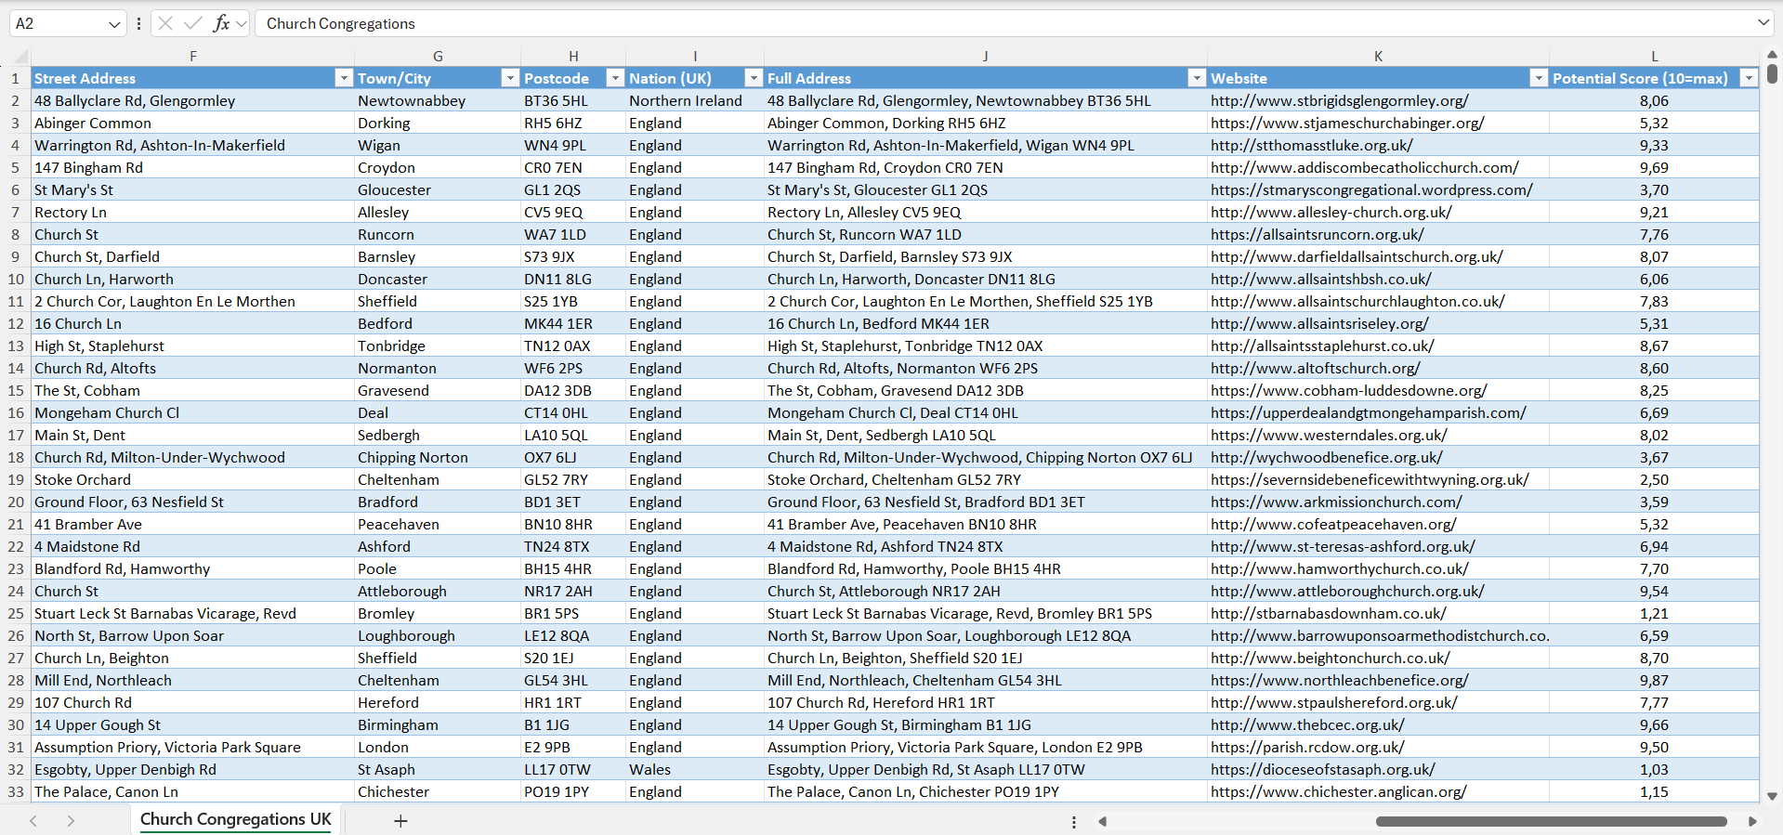Click the Cancel (X) formula bar icon
The image size is (1783, 835).
point(165,23)
